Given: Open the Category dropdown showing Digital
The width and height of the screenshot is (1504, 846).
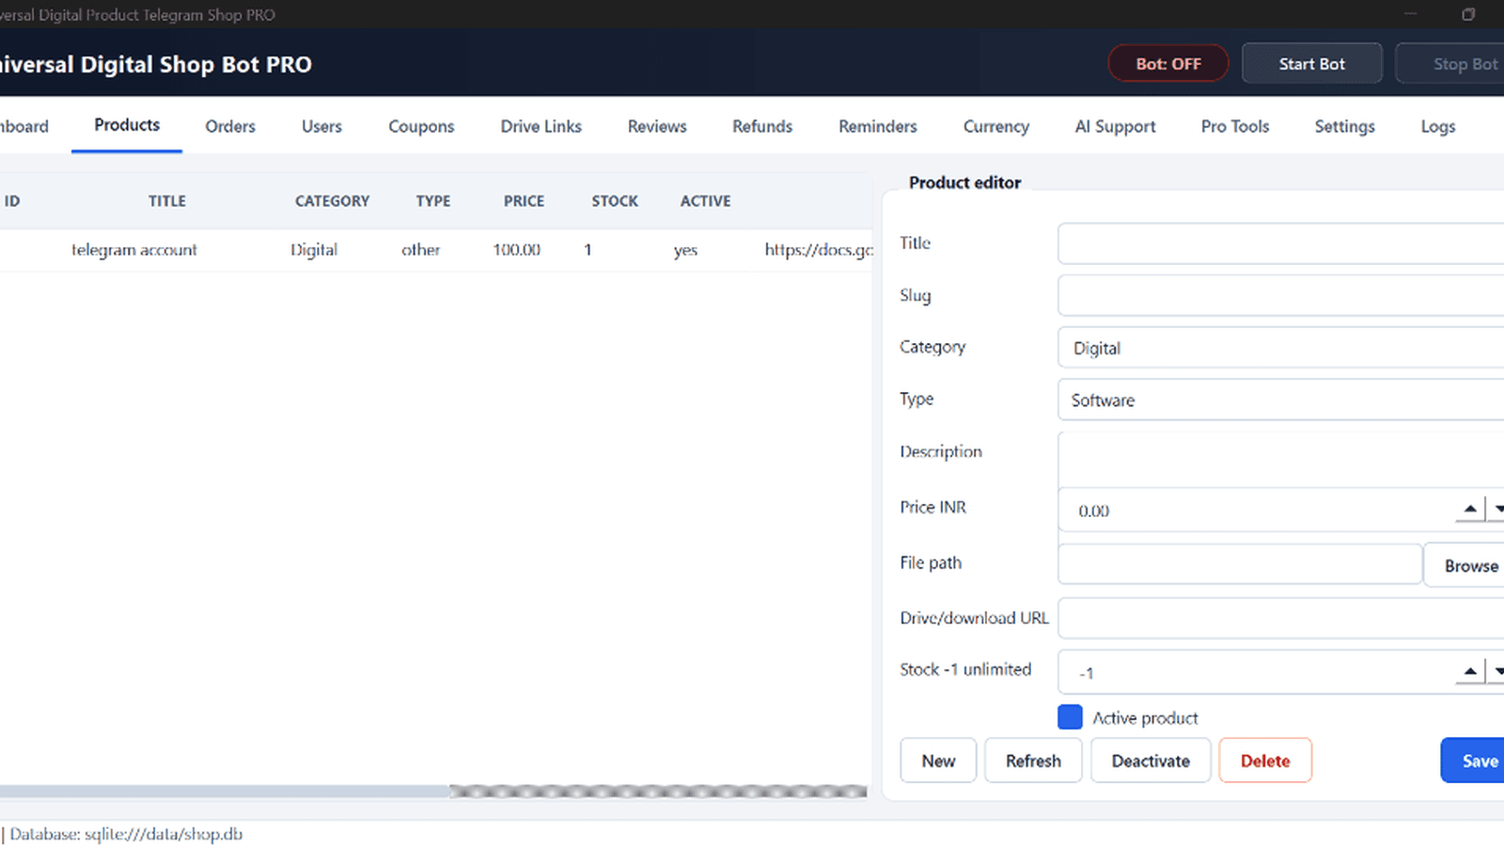Looking at the screenshot, I should pos(1281,348).
